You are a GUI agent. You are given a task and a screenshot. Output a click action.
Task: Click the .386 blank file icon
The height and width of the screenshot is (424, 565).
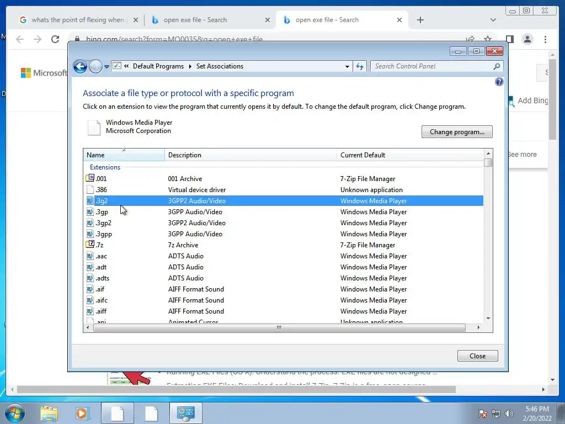click(90, 190)
